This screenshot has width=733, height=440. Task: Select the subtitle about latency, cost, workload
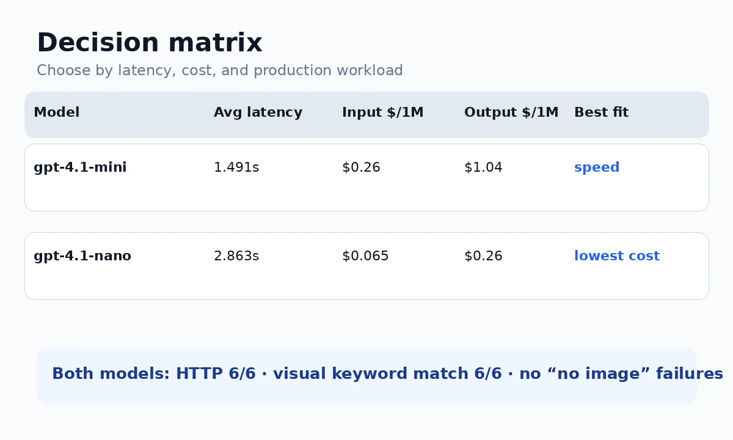click(x=220, y=70)
